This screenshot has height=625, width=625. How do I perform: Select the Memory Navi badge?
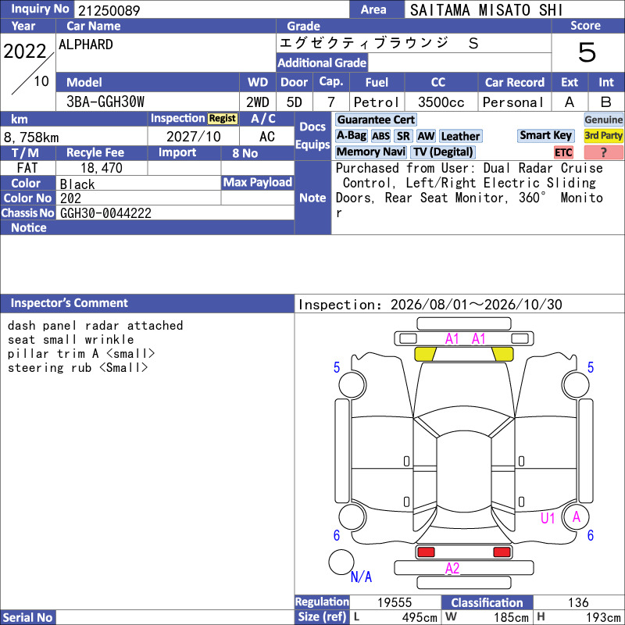coord(370,152)
